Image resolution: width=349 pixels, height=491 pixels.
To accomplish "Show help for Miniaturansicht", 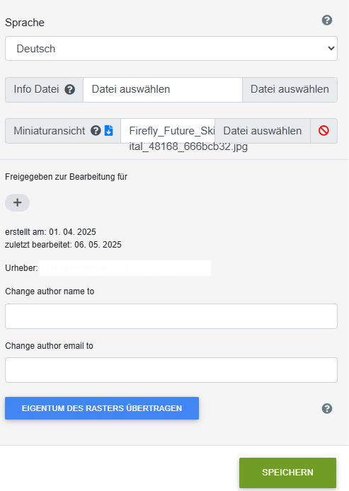I will [96, 131].
